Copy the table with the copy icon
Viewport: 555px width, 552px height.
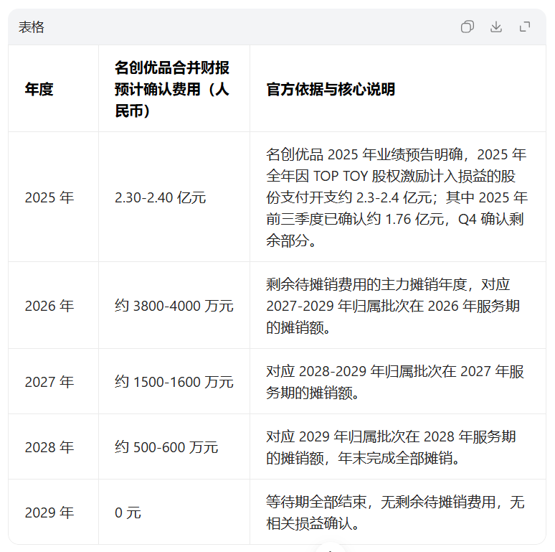(x=468, y=27)
